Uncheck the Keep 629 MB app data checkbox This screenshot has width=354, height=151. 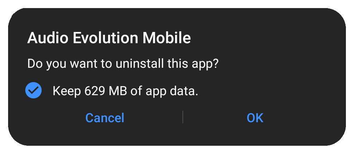click(33, 90)
